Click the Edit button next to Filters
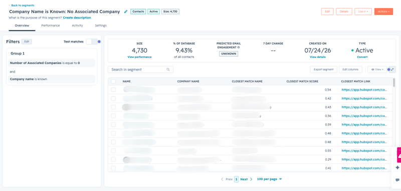 point(27,41)
